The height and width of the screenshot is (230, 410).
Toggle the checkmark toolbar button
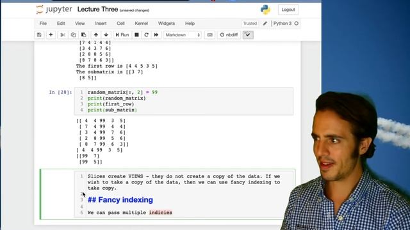click(248, 34)
